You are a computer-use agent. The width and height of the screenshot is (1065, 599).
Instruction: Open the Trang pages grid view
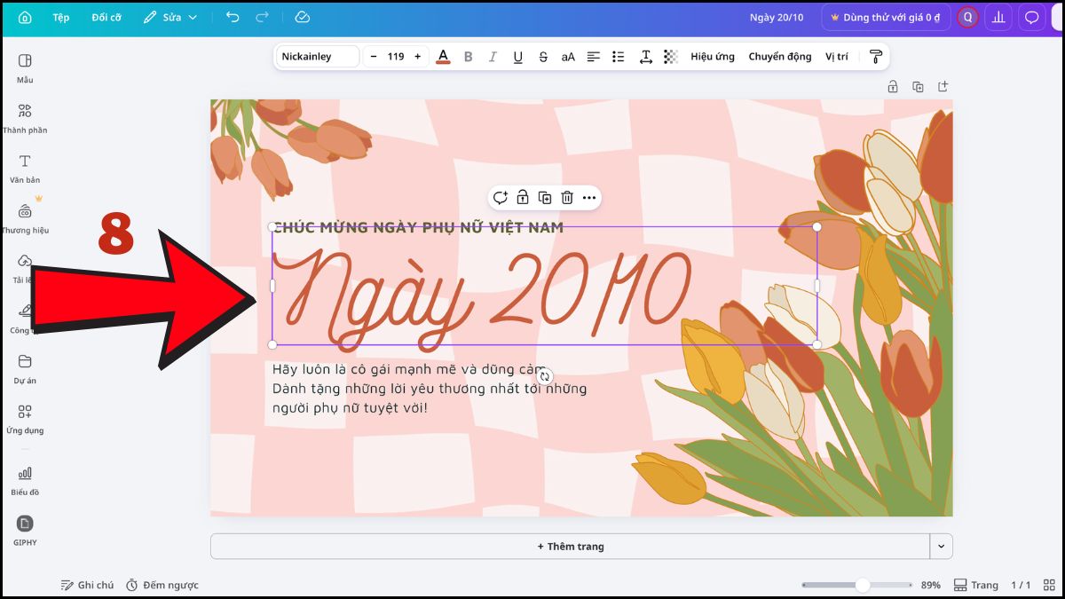click(x=975, y=585)
